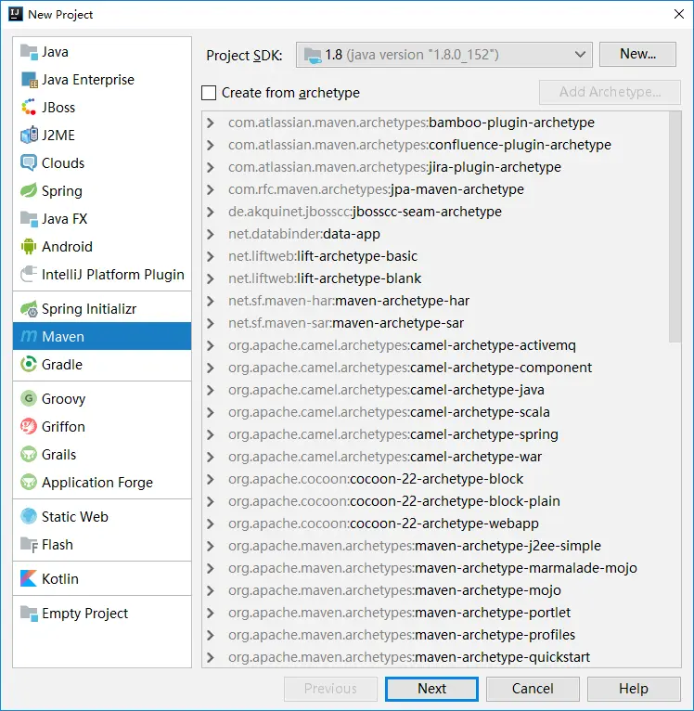The image size is (694, 711).
Task: Expand the lift-archetype-basic node
Action: coord(211,256)
